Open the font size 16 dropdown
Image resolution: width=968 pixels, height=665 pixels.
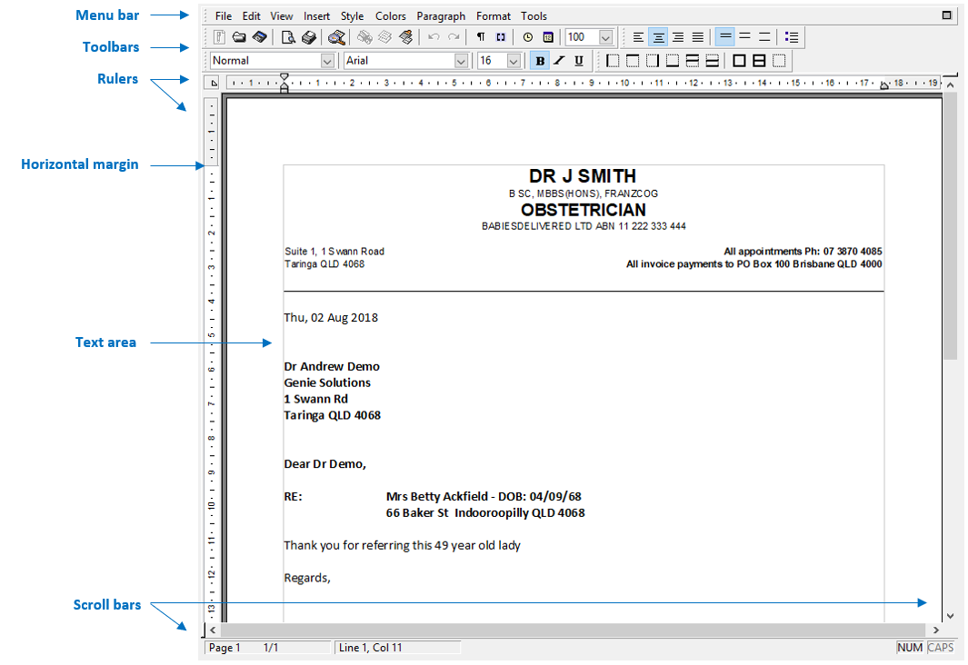point(514,61)
